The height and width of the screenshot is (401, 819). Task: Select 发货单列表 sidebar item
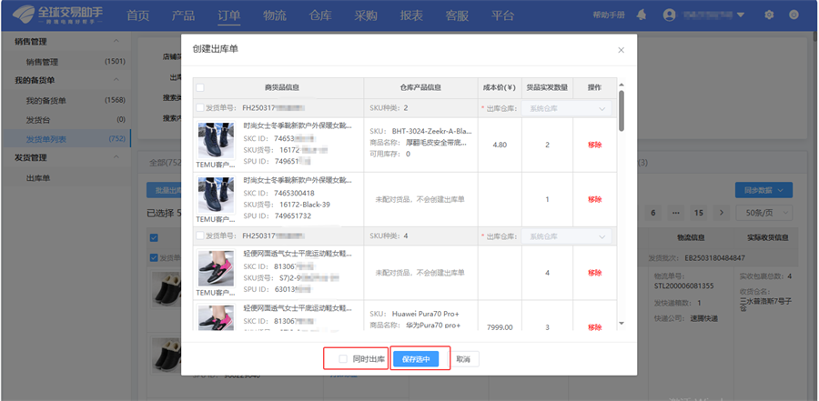pyautogui.click(x=66, y=139)
